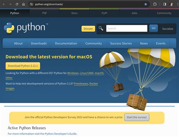Click the blue bookmark star
The height and width of the screenshot is (137, 179).
point(146,4)
